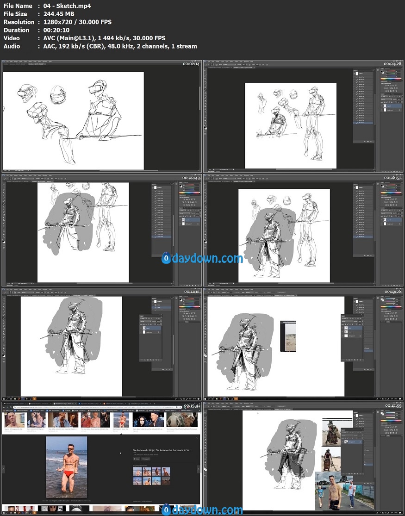This screenshot has width=405, height=516.
Task: Click Compartir button in 00:15:41 image preview
Action: [x=146, y=459]
